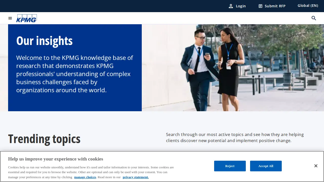The image size is (324, 182).
Task: Reject cookies
Action: coord(230,166)
